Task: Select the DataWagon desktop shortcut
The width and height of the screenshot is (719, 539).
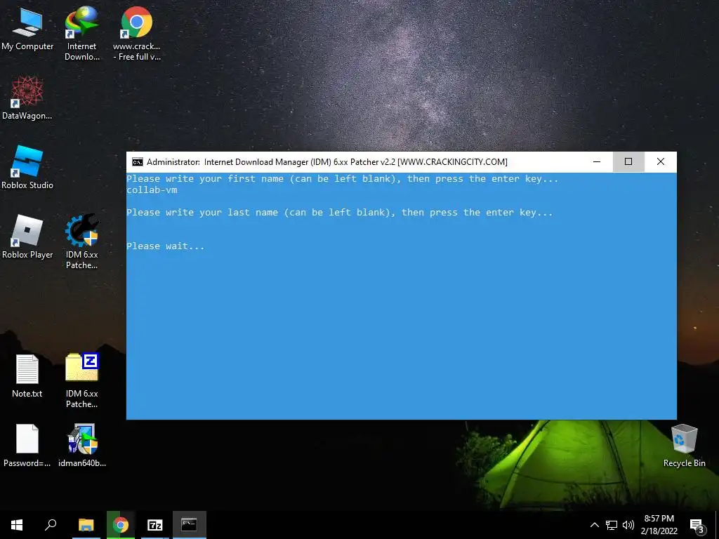Action: coord(27,98)
